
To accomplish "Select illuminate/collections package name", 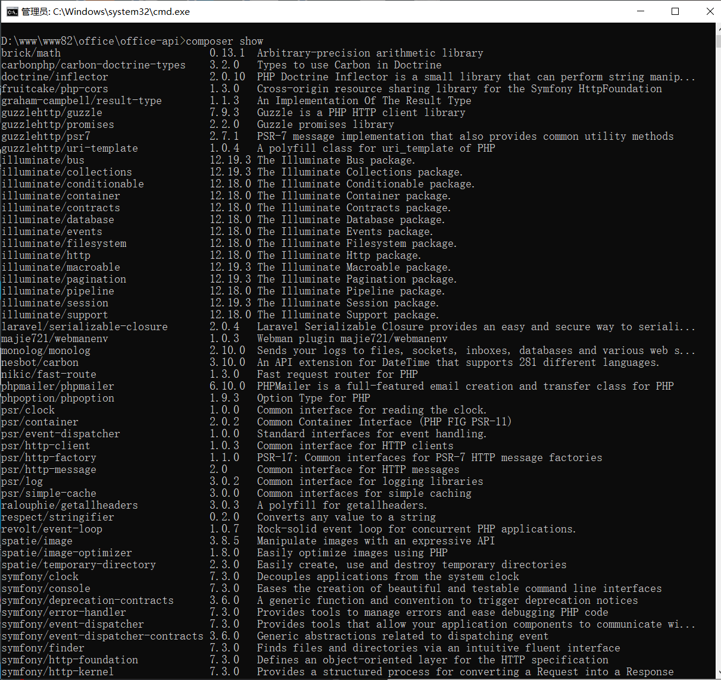I will point(67,172).
